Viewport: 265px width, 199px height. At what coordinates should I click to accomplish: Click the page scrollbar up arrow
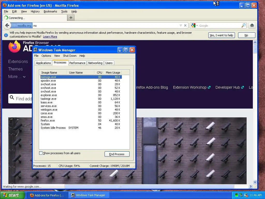(255, 42)
